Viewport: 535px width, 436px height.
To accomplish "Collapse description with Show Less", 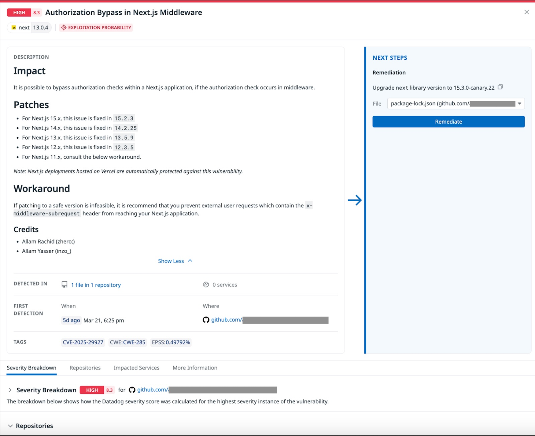I will [x=175, y=261].
